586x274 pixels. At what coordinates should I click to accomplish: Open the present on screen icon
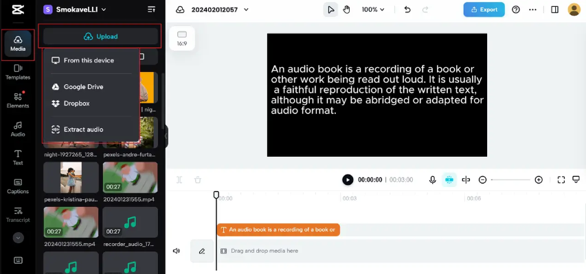576,180
